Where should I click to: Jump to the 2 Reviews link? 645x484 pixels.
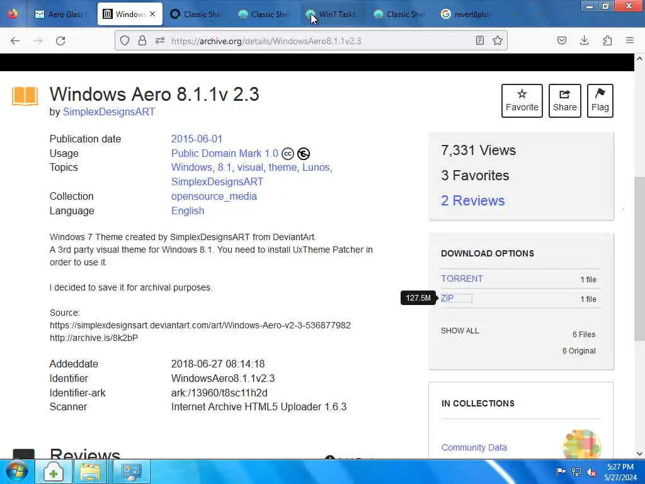[472, 200]
